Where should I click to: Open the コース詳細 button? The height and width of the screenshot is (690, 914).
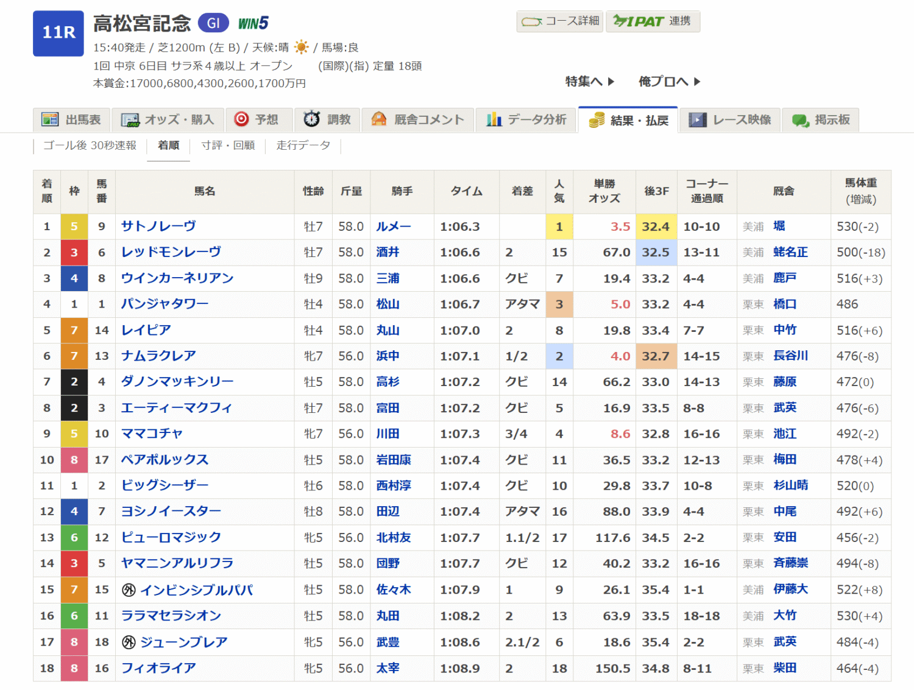(559, 21)
